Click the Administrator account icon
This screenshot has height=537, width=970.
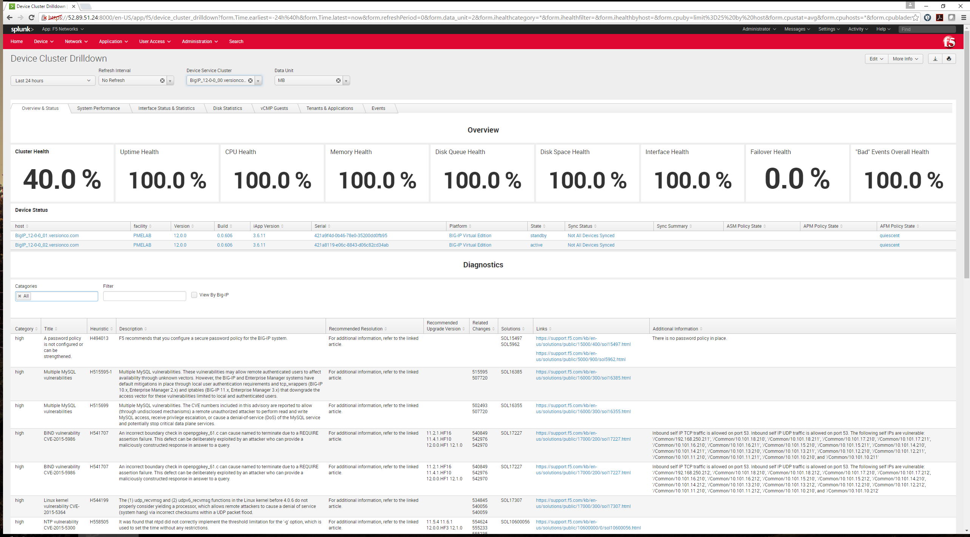[756, 28]
